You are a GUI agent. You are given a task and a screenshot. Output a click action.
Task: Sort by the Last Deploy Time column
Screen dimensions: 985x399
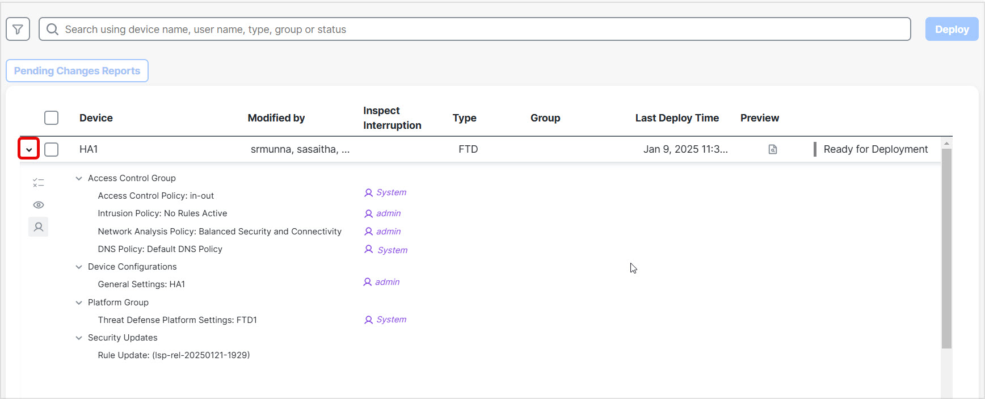point(676,118)
